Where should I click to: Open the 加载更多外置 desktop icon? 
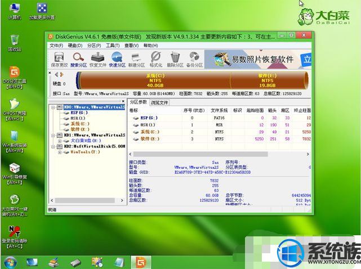[x=42, y=11]
